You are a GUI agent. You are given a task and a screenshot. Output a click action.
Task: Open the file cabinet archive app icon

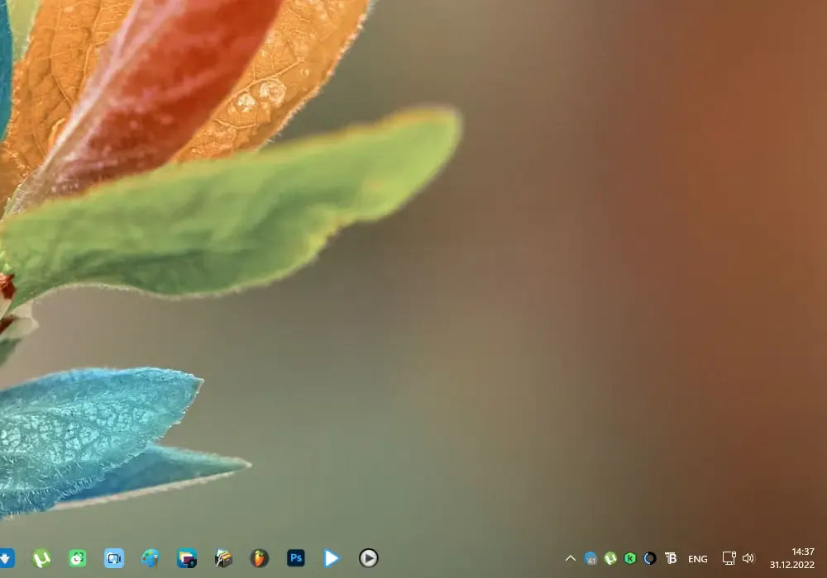(x=223, y=558)
